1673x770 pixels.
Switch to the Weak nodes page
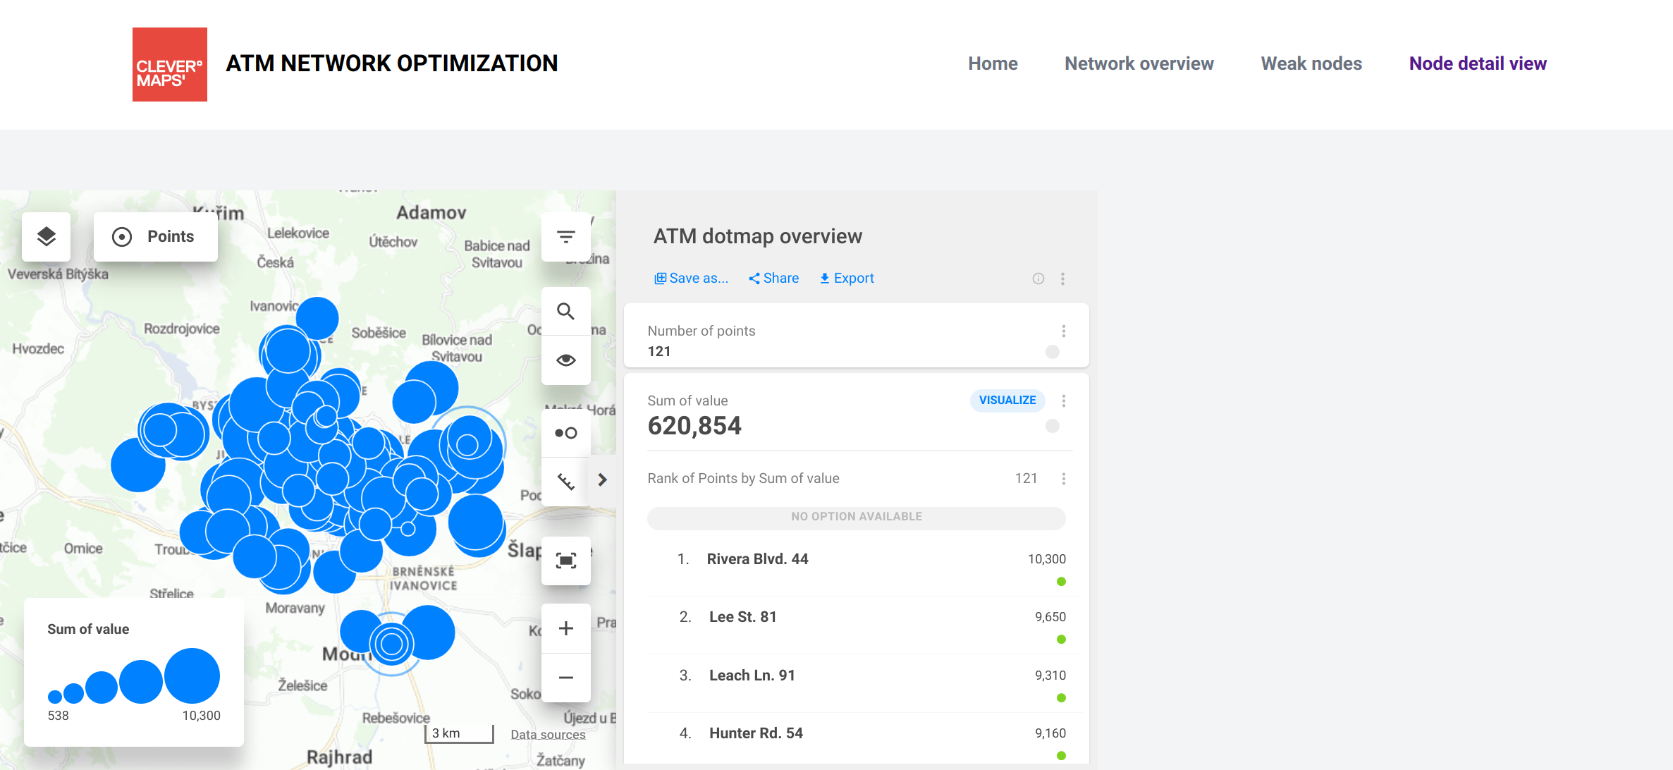point(1311,63)
